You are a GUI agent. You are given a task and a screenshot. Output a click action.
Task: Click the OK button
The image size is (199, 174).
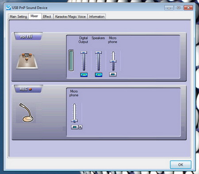point(180,165)
